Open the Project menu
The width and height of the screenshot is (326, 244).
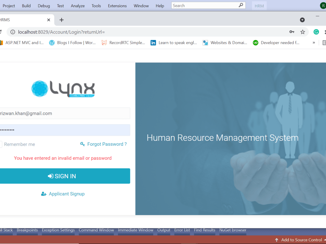point(9,6)
